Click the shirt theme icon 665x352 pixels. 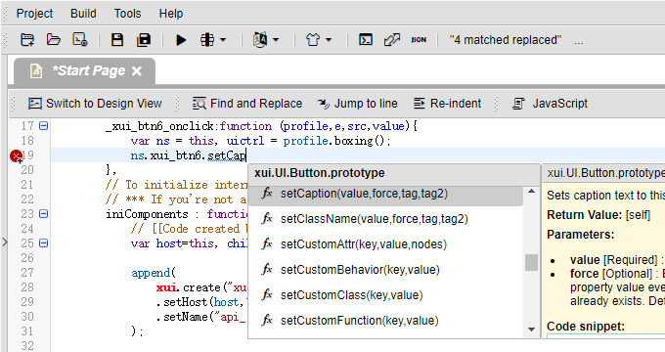click(313, 40)
